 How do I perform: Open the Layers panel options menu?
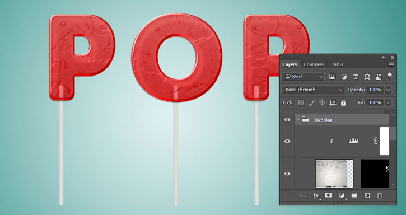tap(391, 64)
